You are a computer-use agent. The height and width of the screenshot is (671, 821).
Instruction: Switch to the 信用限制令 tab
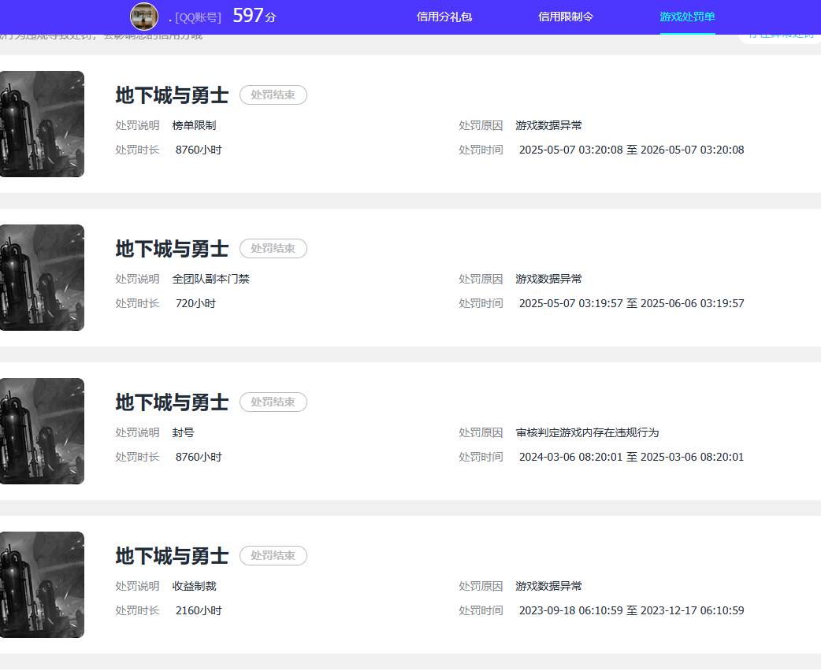(x=566, y=17)
